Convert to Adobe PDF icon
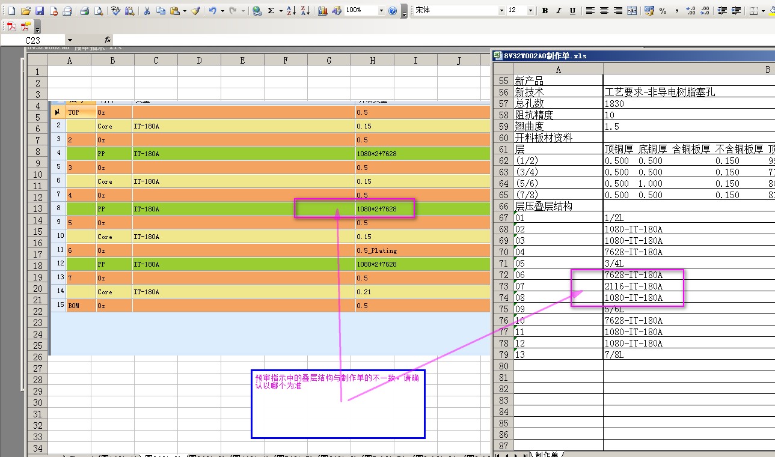The width and height of the screenshot is (775, 457). pos(11,26)
